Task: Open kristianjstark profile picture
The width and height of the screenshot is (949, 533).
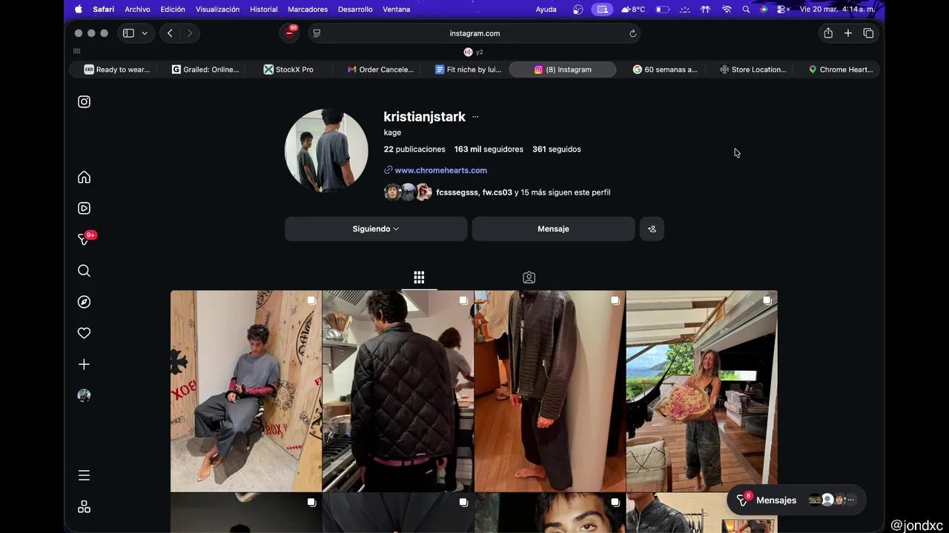Action: pyautogui.click(x=326, y=151)
